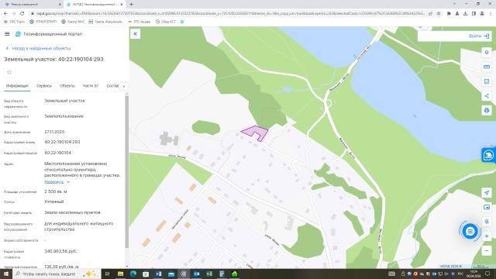Image resolution: width=496 pixels, height=279 pixels.
Task: Collapse the left info panel
Action: tap(135, 34)
